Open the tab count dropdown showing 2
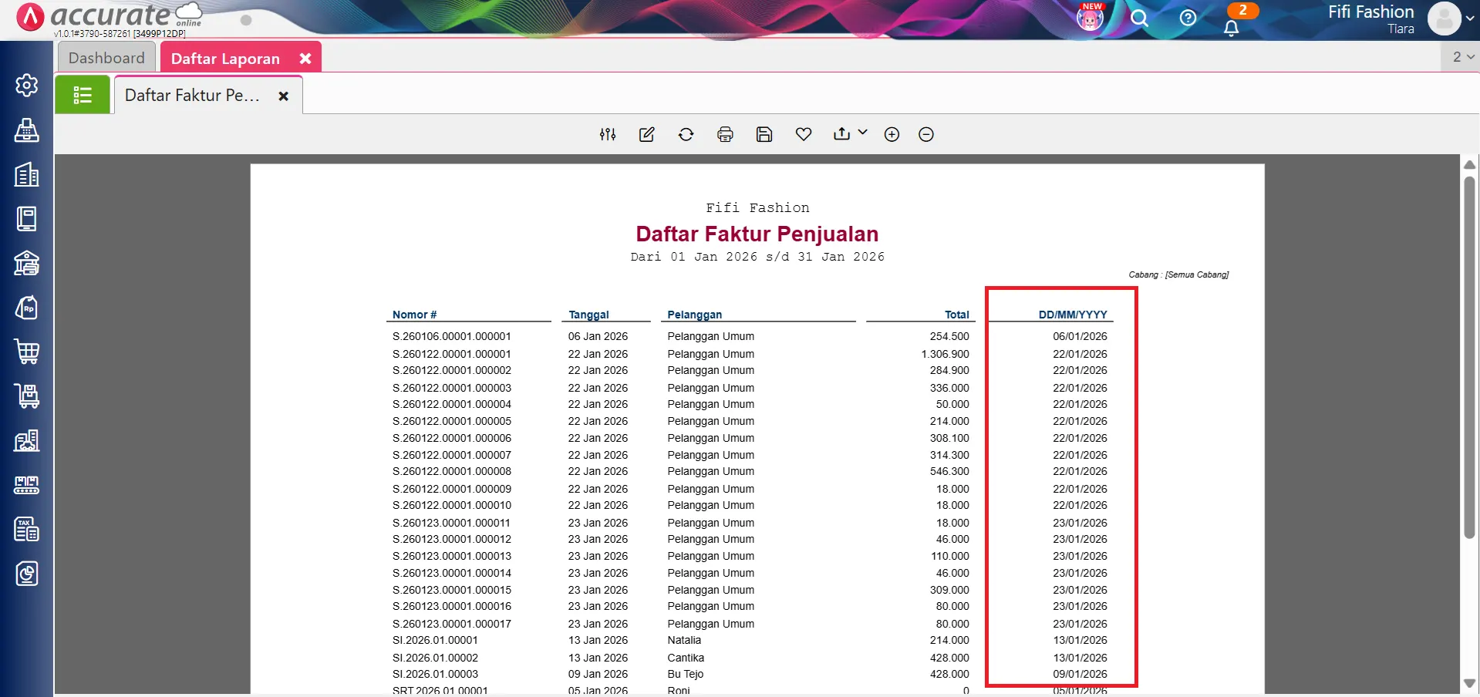This screenshot has height=697, width=1480. 1462,57
